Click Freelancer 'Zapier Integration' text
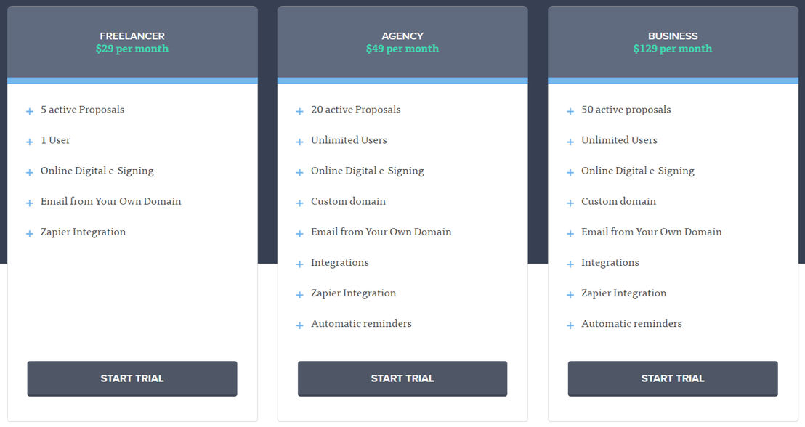805x427 pixels. coord(83,232)
